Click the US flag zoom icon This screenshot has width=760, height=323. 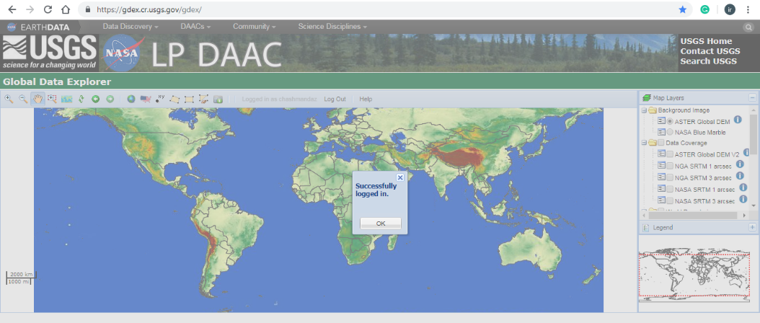[x=146, y=99]
